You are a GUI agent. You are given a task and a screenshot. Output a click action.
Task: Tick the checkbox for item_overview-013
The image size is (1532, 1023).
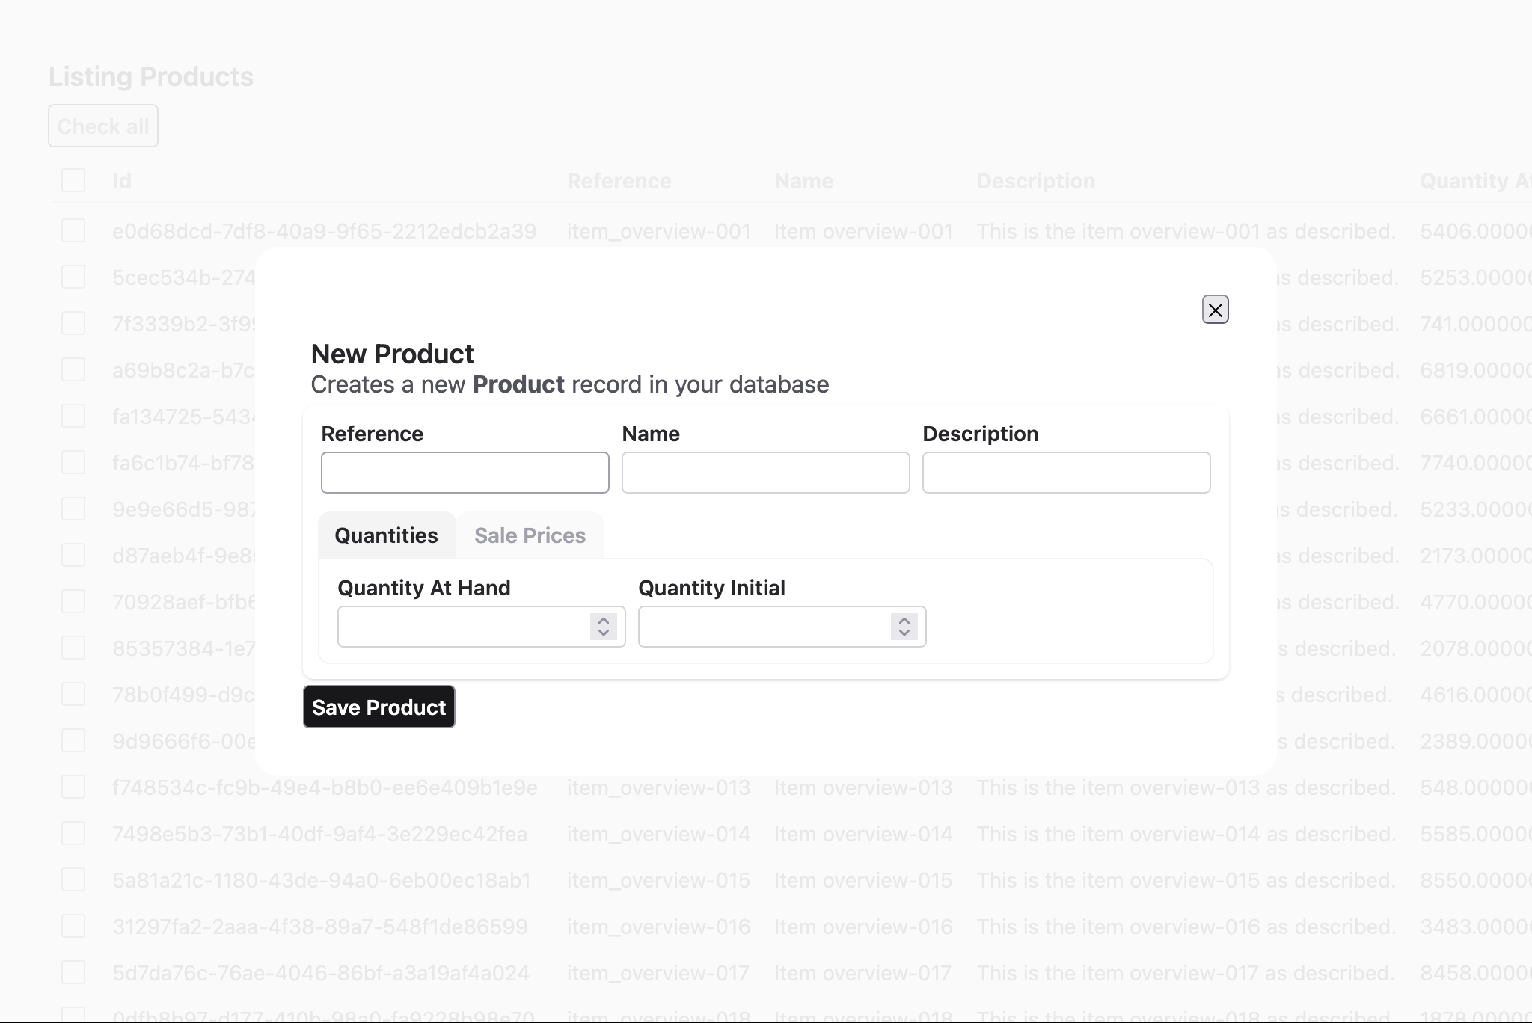[x=73, y=787]
